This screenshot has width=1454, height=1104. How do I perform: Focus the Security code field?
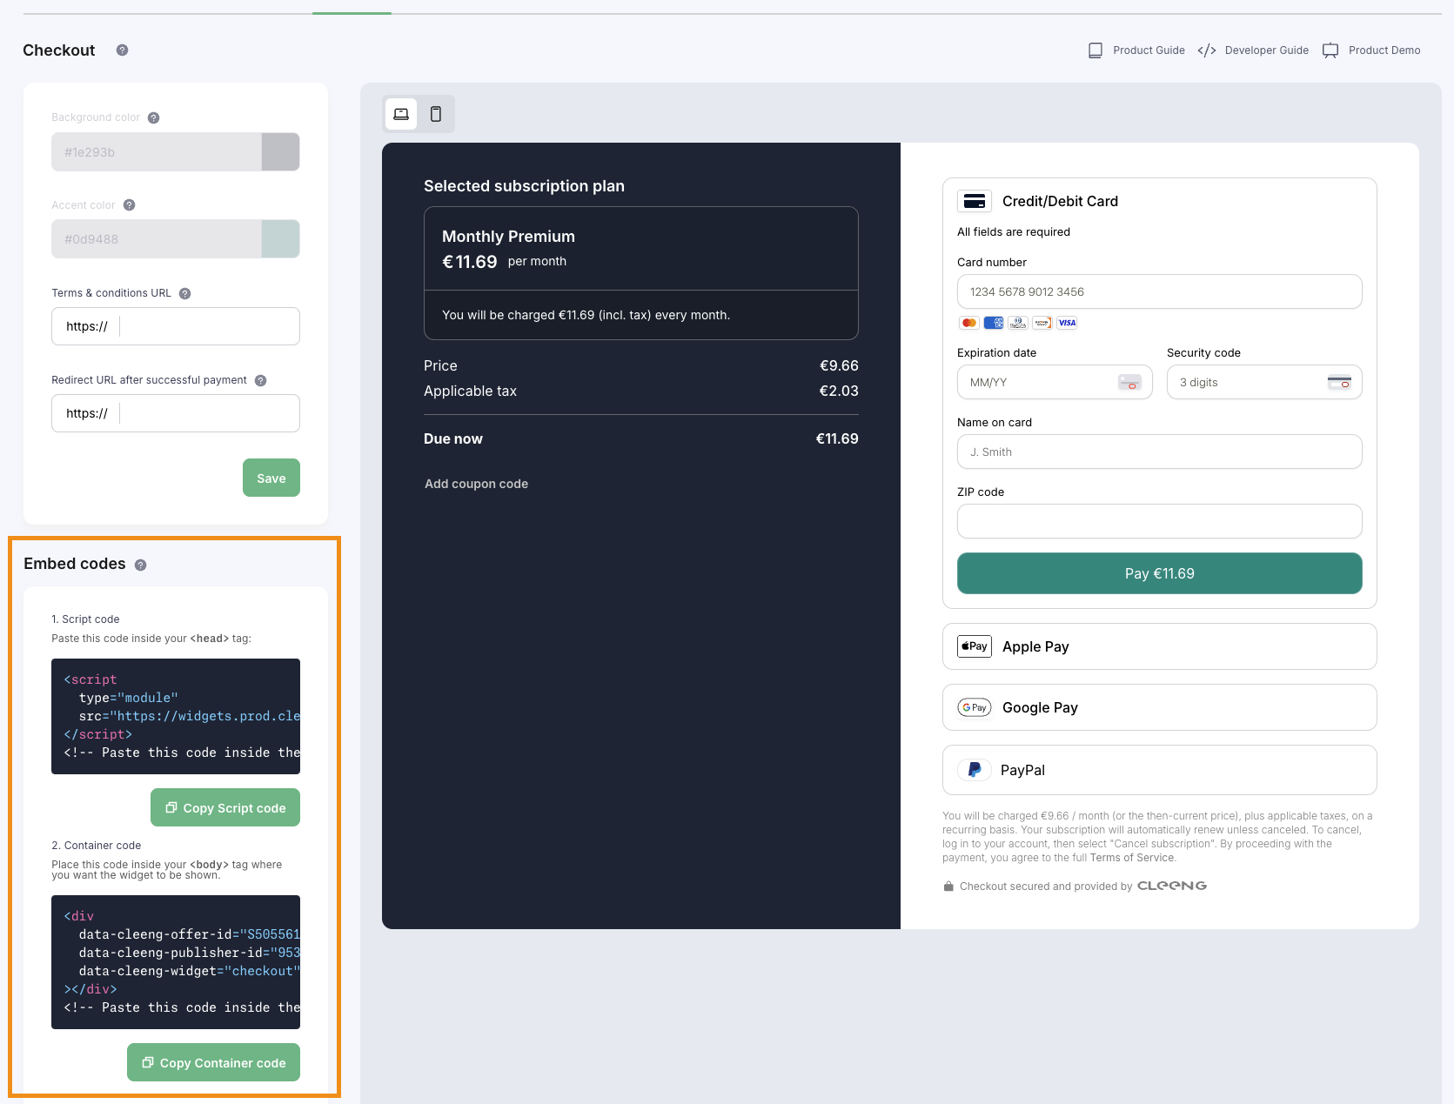pyautogui.click(x=1264, y=382)
